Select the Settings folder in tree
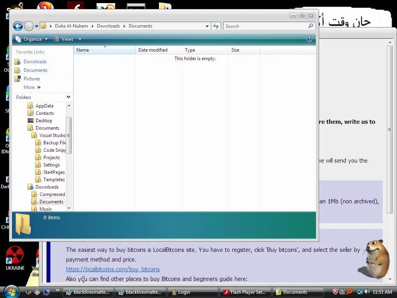This screenshot has height=298, width=397. 52,165
